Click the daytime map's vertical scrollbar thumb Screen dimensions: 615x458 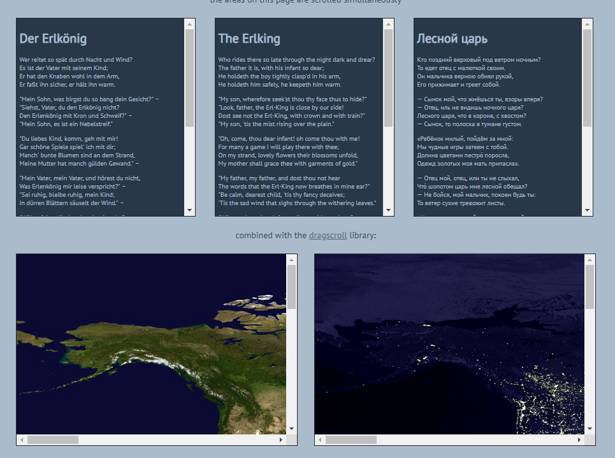pyautogui.click(x=291, y=287)
